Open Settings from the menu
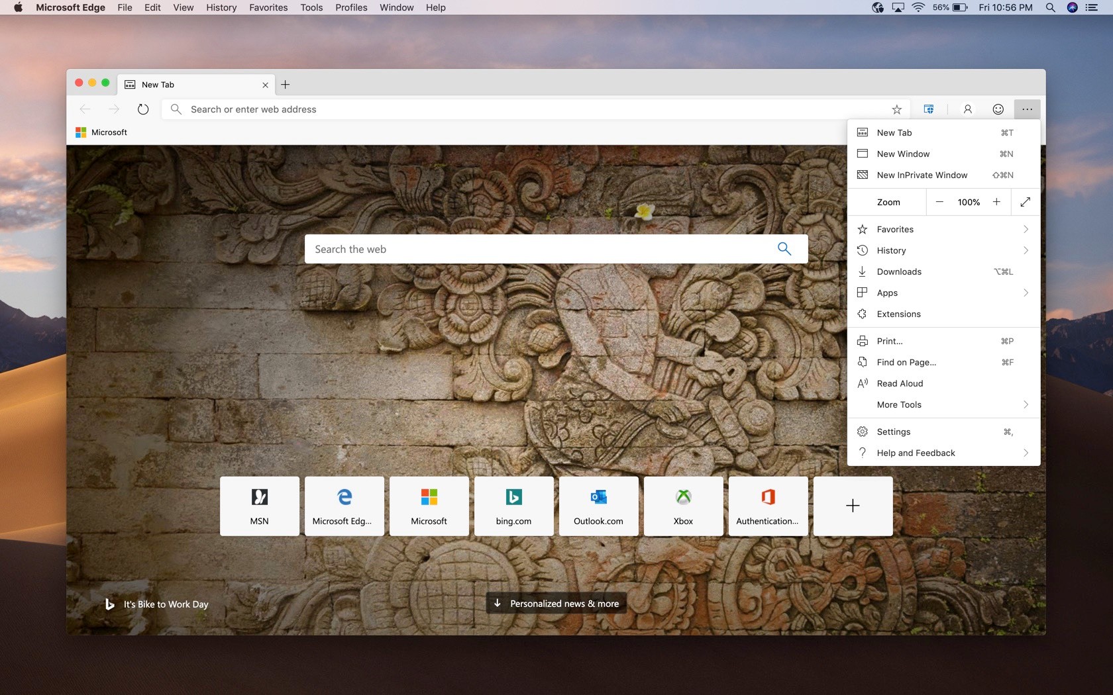Viewport: 1113px width, 695px height. pos(893,432)
